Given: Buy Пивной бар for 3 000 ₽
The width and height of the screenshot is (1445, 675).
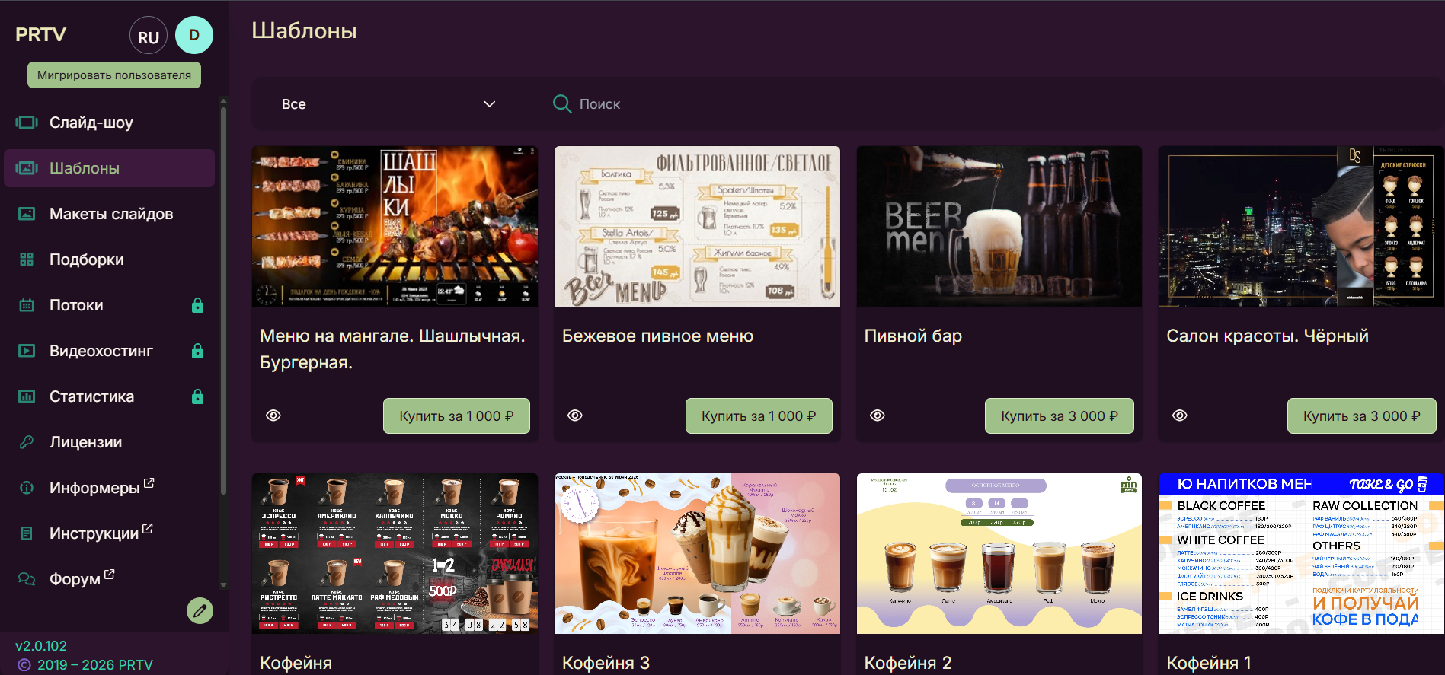Looking at the screenshot, I should 1060,416.
